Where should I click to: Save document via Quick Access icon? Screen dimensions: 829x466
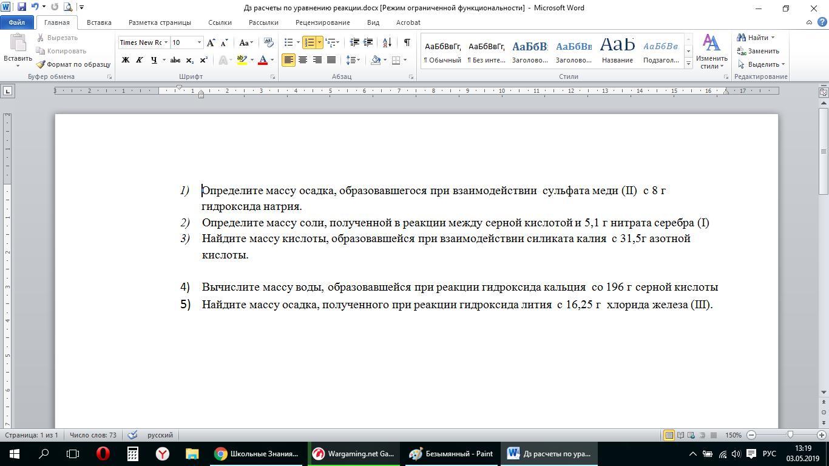[x=22, y=7]
